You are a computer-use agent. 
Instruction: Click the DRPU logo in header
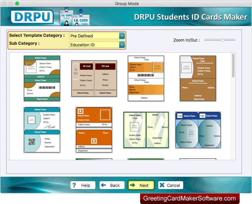[32, 16]
